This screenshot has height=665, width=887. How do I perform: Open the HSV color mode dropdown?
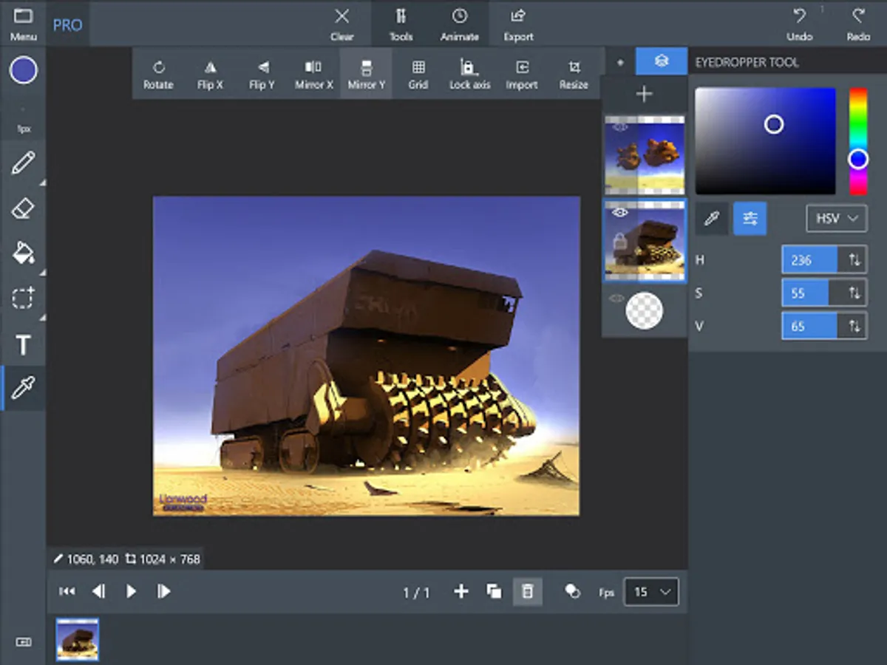click(836, 219)
